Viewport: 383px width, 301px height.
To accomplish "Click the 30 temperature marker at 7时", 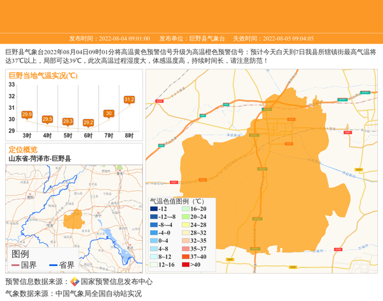I will tap(109, 113).
